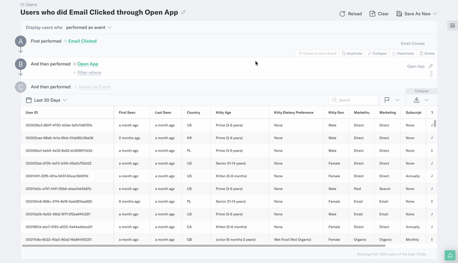Duplicate the step
458x263 pixels.
click(352, 53)
